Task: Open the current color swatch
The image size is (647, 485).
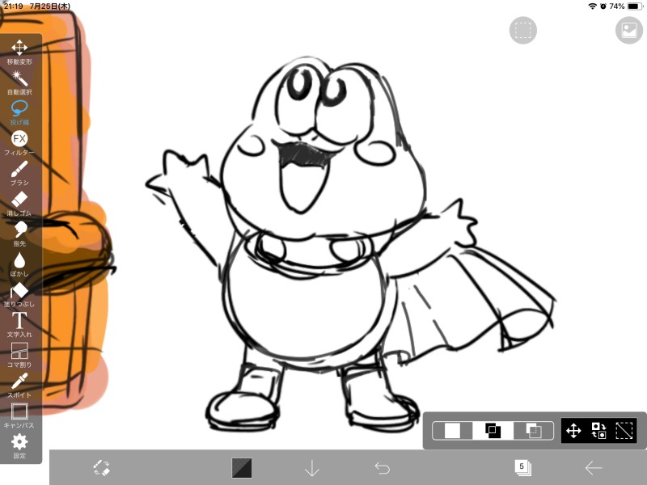Action: (242, 468)
